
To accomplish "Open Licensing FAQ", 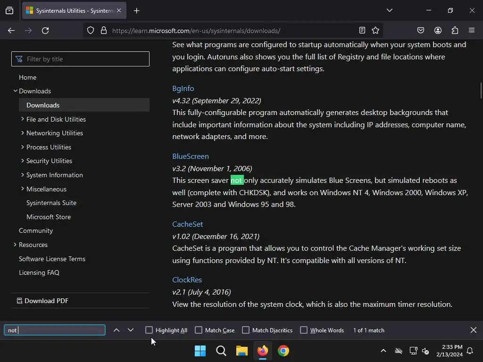I will pyautogui.click(x=39, y=273).
